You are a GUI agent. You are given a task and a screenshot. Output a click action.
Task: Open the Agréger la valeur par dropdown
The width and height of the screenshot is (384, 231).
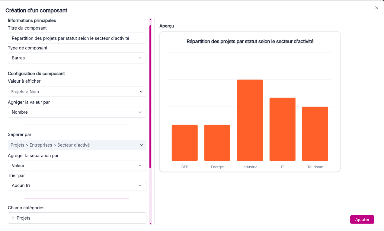pyautogui.click(x=77, y=112)
